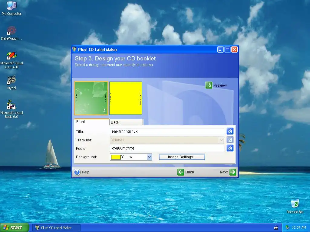This screenshot has width=310, height=232.
Task: Click the Track list dropdown arrow
Action: (x=221, y=140)
